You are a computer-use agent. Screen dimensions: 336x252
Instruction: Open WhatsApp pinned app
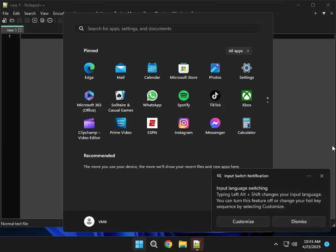click(x=152, y=99)
